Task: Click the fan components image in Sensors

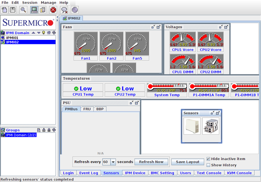Action: tap(211, 126)
